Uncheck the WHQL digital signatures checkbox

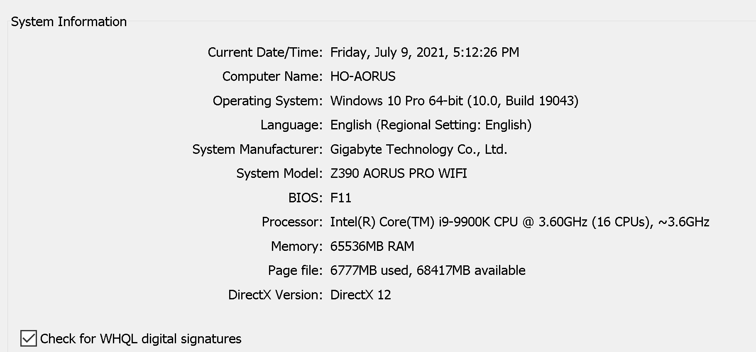tap(29, 338)
